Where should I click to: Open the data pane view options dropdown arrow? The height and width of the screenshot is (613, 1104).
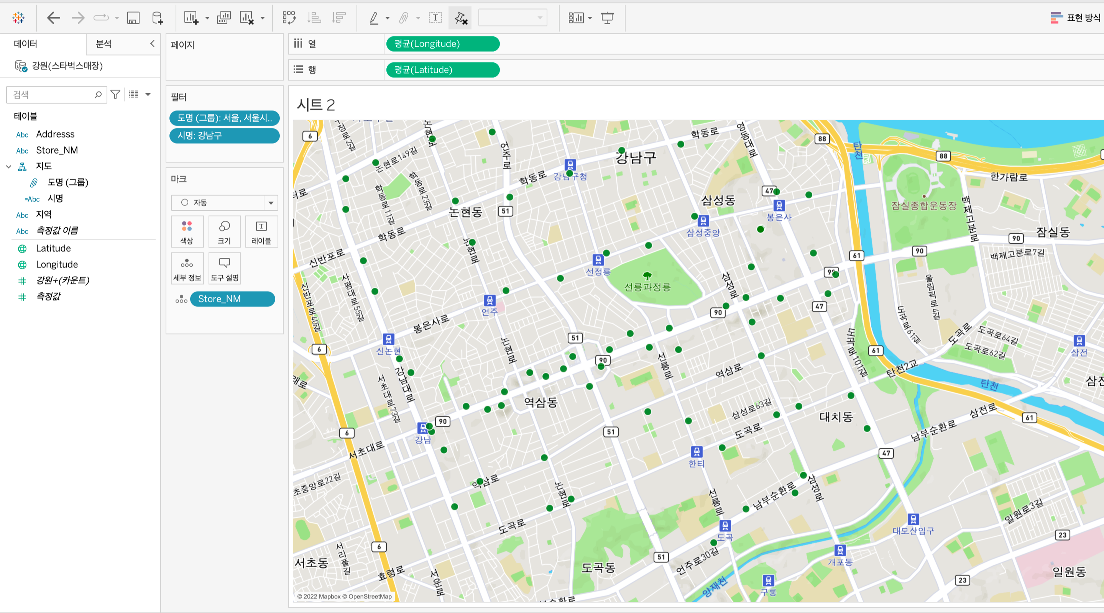coord(148,94)
